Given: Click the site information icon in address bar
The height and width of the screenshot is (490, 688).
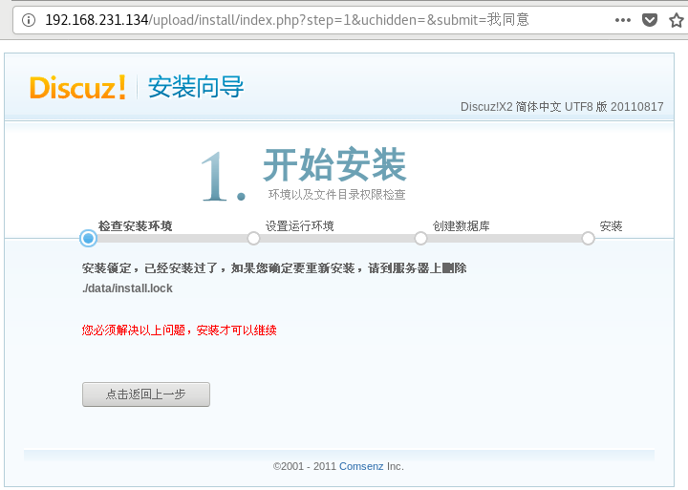Looking at the screenshot, I should (x=29, y=20).
